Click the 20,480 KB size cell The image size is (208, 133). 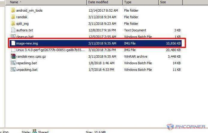tap(173, 50)
